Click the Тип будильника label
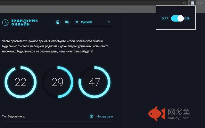Screen dimensions: 205x128 coord(13,116)
